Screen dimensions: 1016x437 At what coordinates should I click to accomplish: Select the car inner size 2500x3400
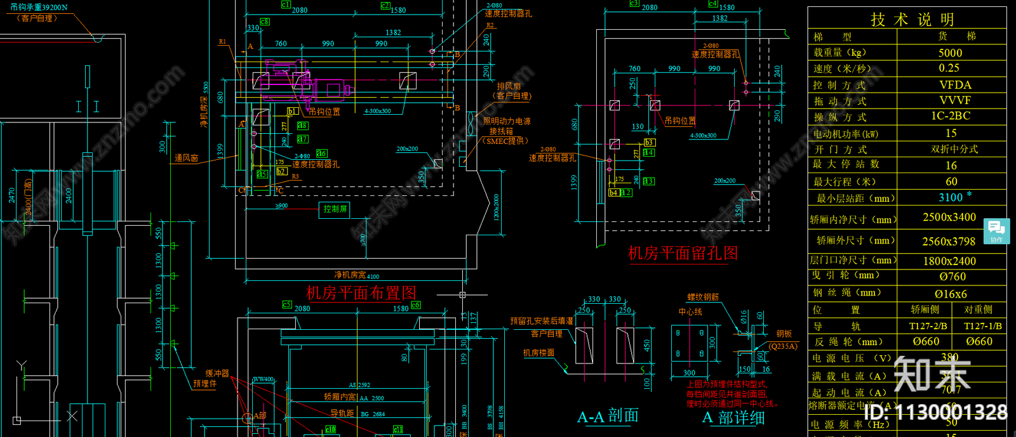pyautogui.click(x=949, y=217)
